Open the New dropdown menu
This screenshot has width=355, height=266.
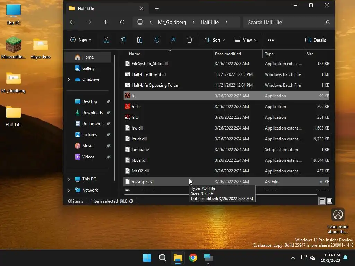pos(81,40)
